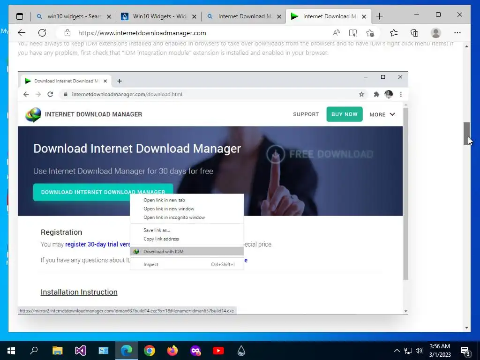
Task: Open Edge Collections
Action: (414, 33)
